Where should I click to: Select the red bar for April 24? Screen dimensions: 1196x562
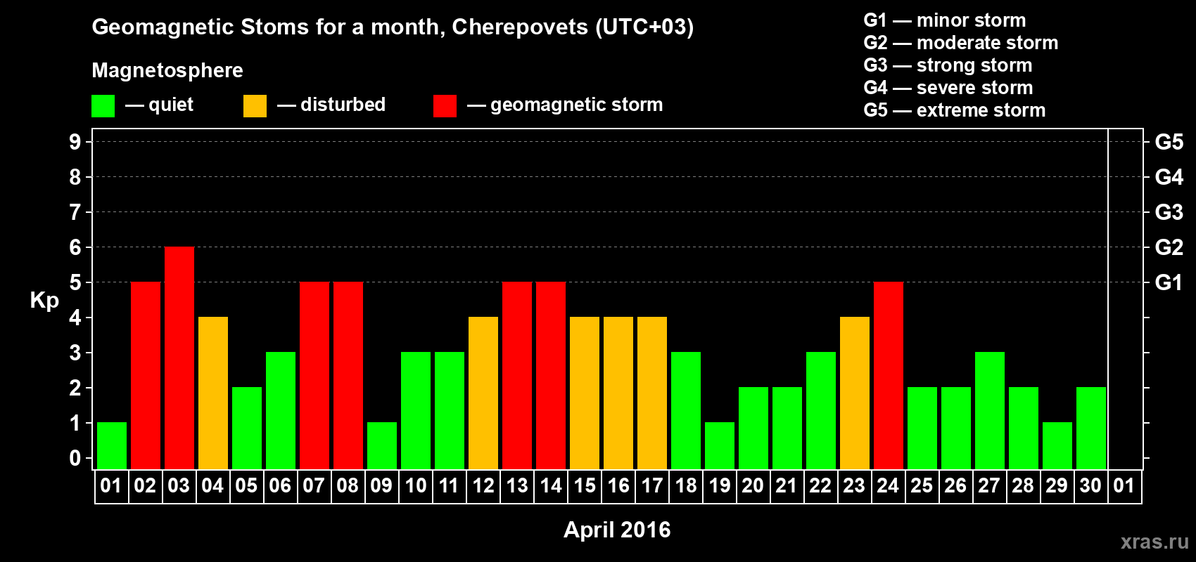click(889, 376)
